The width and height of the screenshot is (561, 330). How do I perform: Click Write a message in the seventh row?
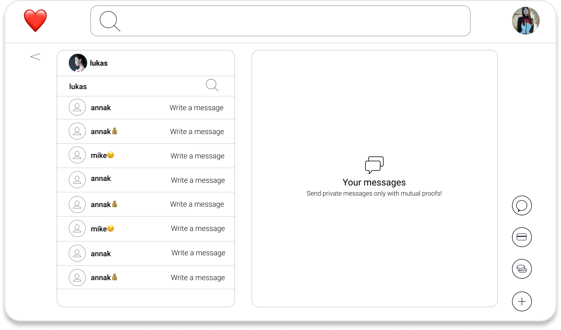tap(198, 253)
